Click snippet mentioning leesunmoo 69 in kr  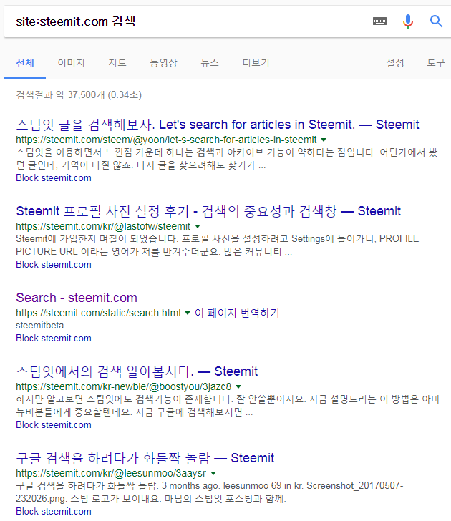[x=209, y=492]
